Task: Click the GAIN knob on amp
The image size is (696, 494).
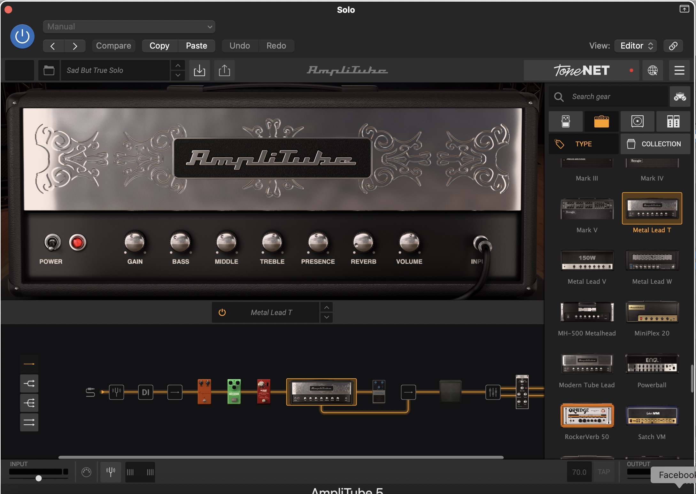Action: click(135, 242)
